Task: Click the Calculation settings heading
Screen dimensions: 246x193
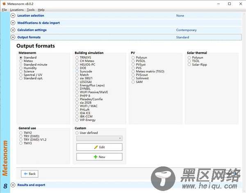Action: [x=32, y=30]
